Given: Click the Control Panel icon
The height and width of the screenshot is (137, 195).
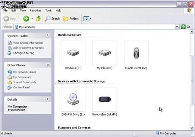Looking at the screenshot, I should pos(10,87).
